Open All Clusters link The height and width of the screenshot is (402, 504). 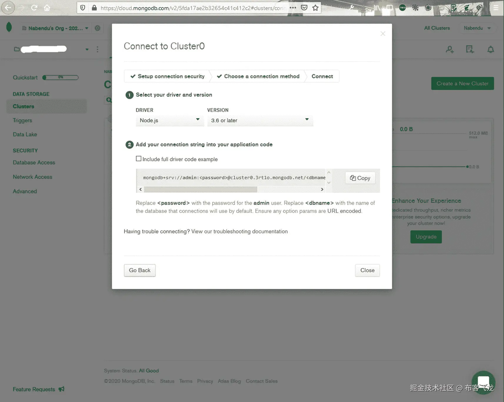click(x=437, y=28)
